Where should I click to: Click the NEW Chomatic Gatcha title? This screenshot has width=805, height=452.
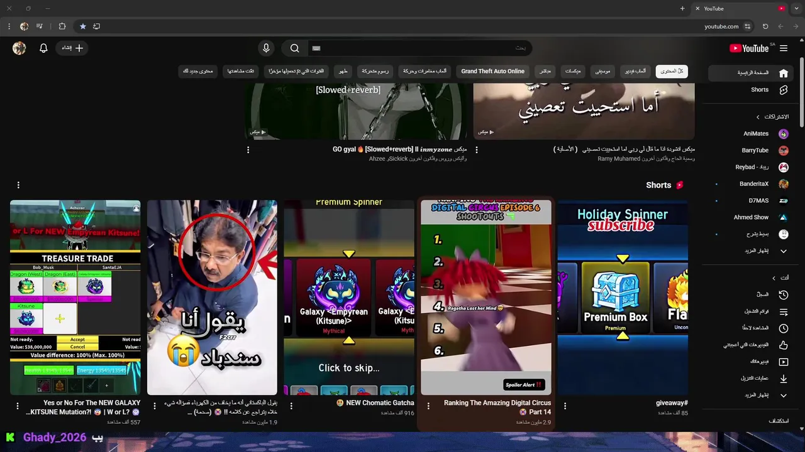coord(375,403)
